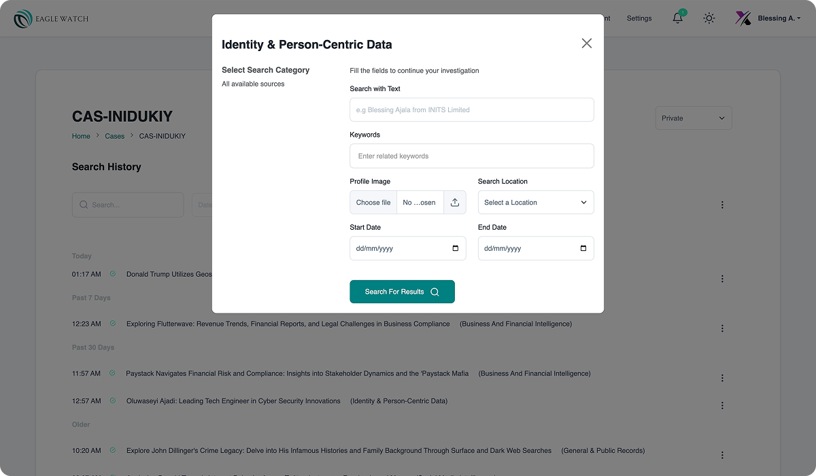Click into the Keywords input field

pos(471,156)
